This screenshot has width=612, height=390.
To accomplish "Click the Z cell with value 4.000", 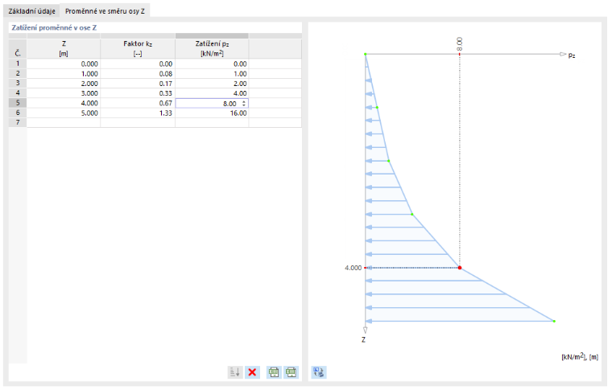I will coord(64,103).
